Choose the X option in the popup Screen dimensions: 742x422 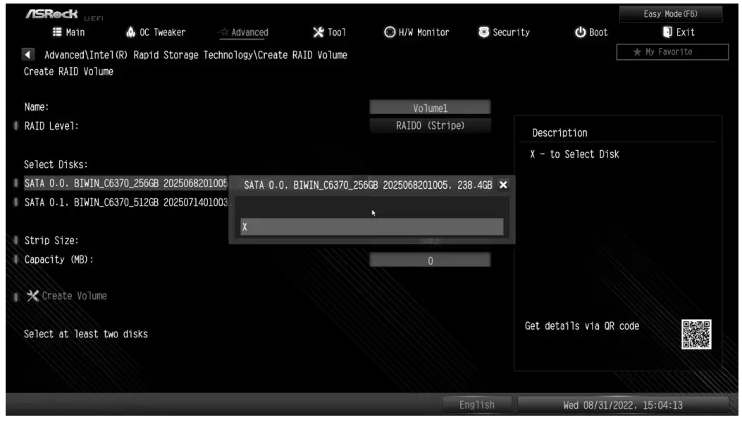372,227
